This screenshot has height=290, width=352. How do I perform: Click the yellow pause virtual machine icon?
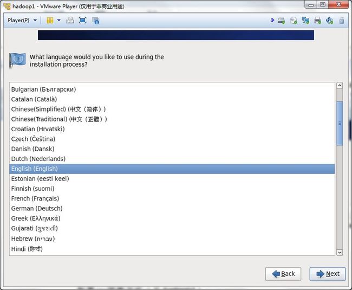tap(50, 21)
